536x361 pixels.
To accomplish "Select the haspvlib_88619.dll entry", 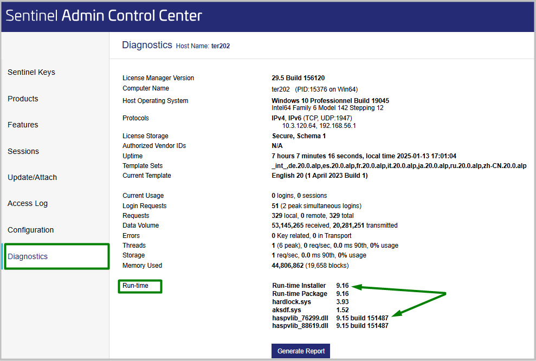I will tap(300, 326).
